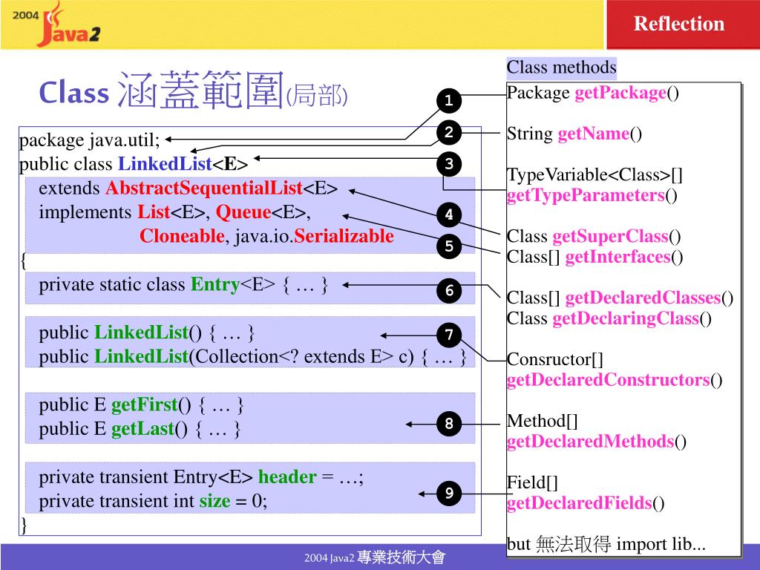Screen dimensions: 760x570
Task: Select the "package java.util;" code line
Action: pyautogui.click(x=90, y=140)
